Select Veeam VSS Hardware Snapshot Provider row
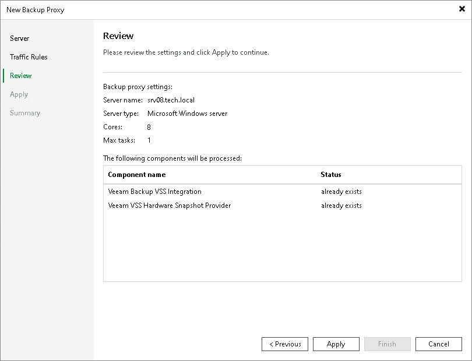 coord(283,206)
